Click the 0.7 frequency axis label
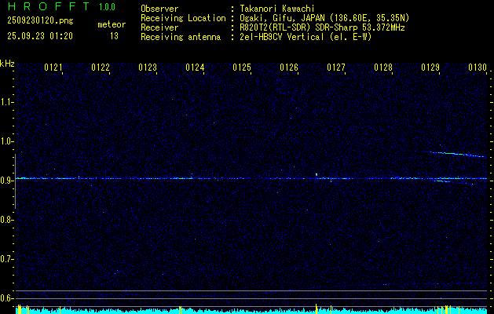 [x=7, y=259]
